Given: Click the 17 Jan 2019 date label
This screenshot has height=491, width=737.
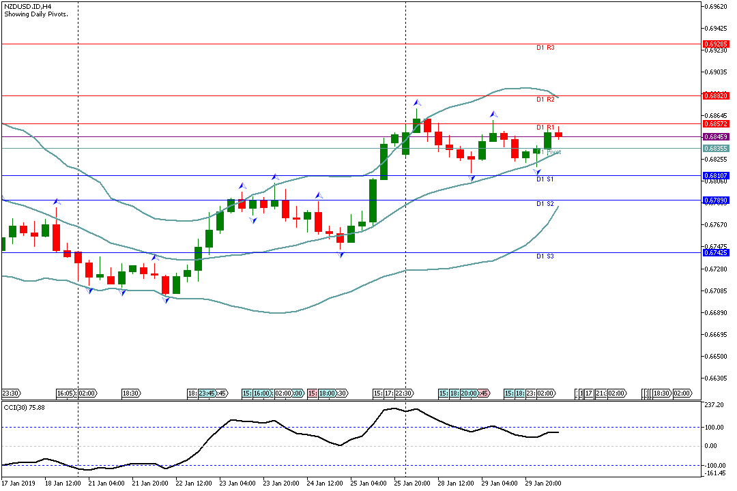Looking at the screenshot, I should click(x=18, y=483).
